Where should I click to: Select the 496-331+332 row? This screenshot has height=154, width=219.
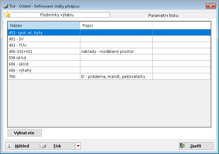coord(44,51)
